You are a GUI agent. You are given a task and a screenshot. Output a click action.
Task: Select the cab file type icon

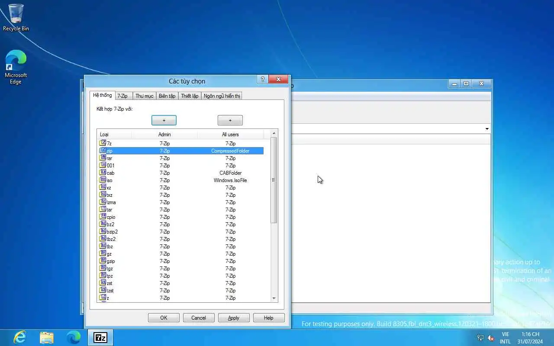(x=103, y=173)
